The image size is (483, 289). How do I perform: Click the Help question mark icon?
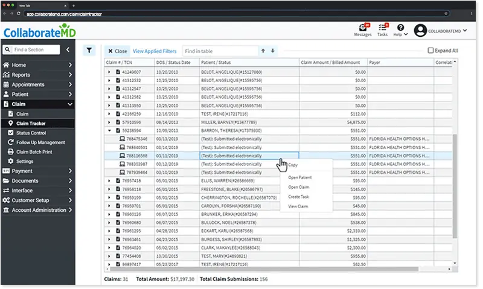click(x=400, y=28)
